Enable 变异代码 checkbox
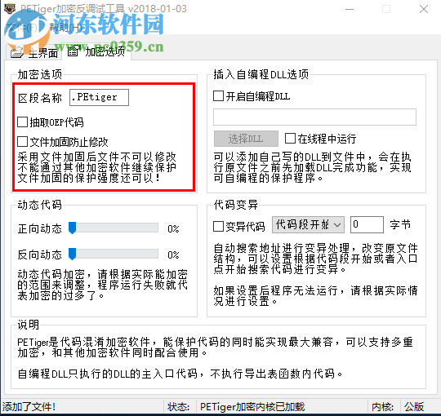Image resolution: width=441 pixels, height=416 pixels. (x=238, y=226)
